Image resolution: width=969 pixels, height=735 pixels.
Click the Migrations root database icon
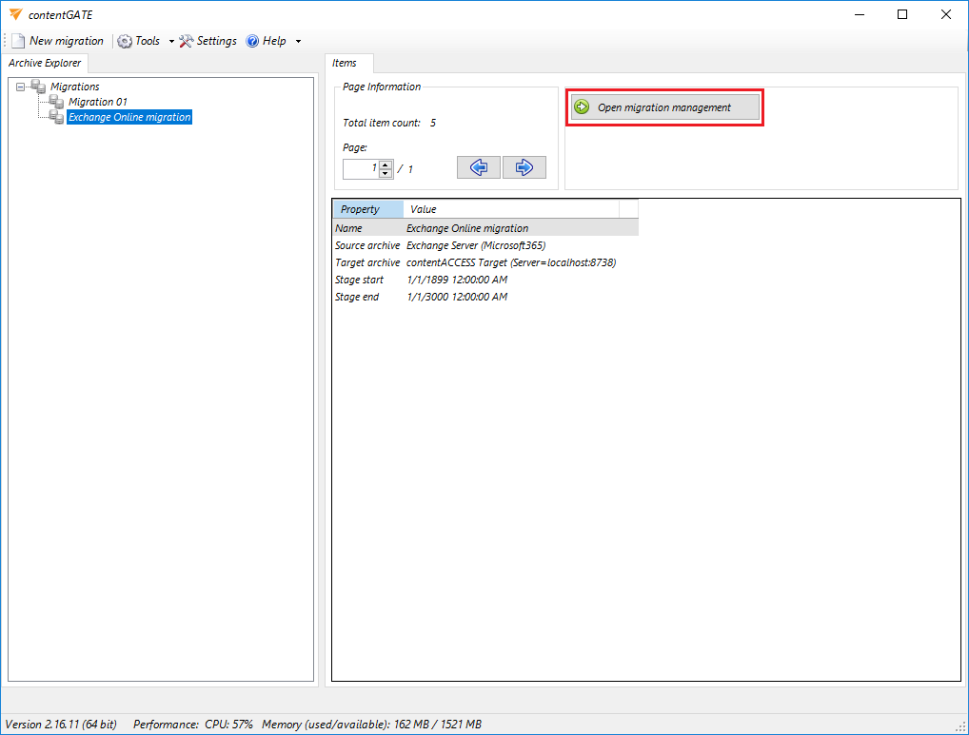38,87
